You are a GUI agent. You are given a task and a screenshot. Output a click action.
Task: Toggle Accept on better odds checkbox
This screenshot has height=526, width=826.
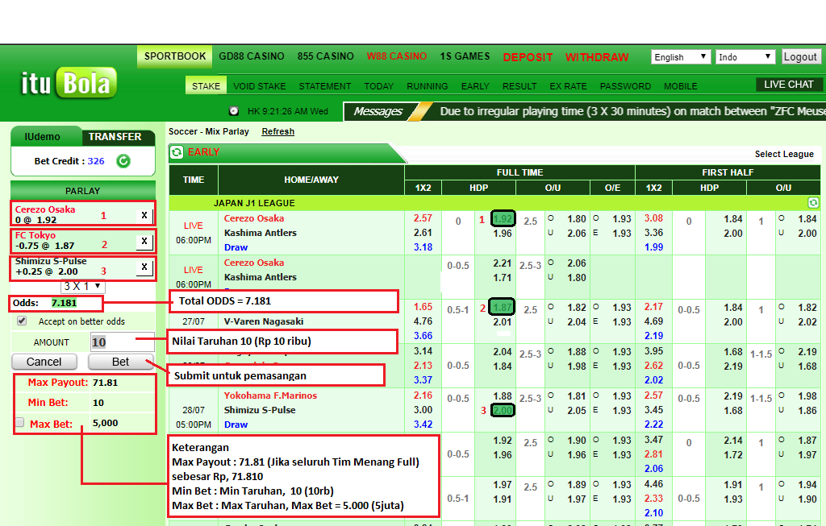coord(22,321)
